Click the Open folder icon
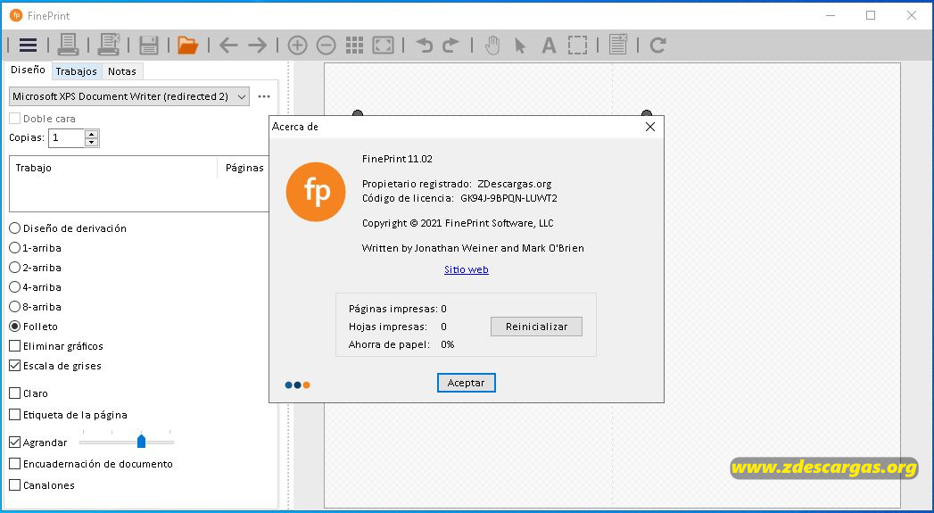 [x=187, y=46]
